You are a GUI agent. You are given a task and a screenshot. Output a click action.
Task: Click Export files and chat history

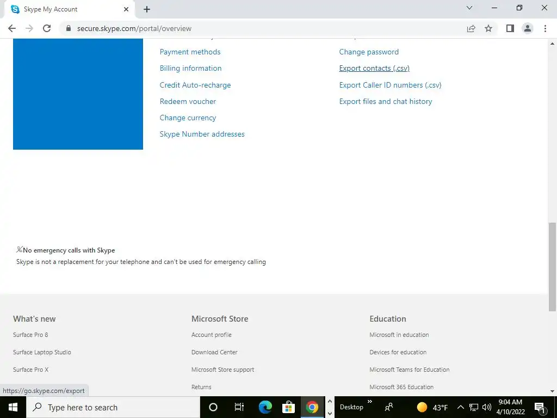coord(386,101)
